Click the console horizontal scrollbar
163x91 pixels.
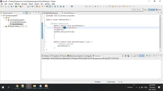(x=101, y=79)
